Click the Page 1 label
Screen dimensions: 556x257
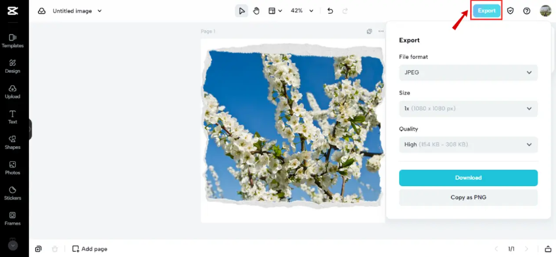(208, 31)
